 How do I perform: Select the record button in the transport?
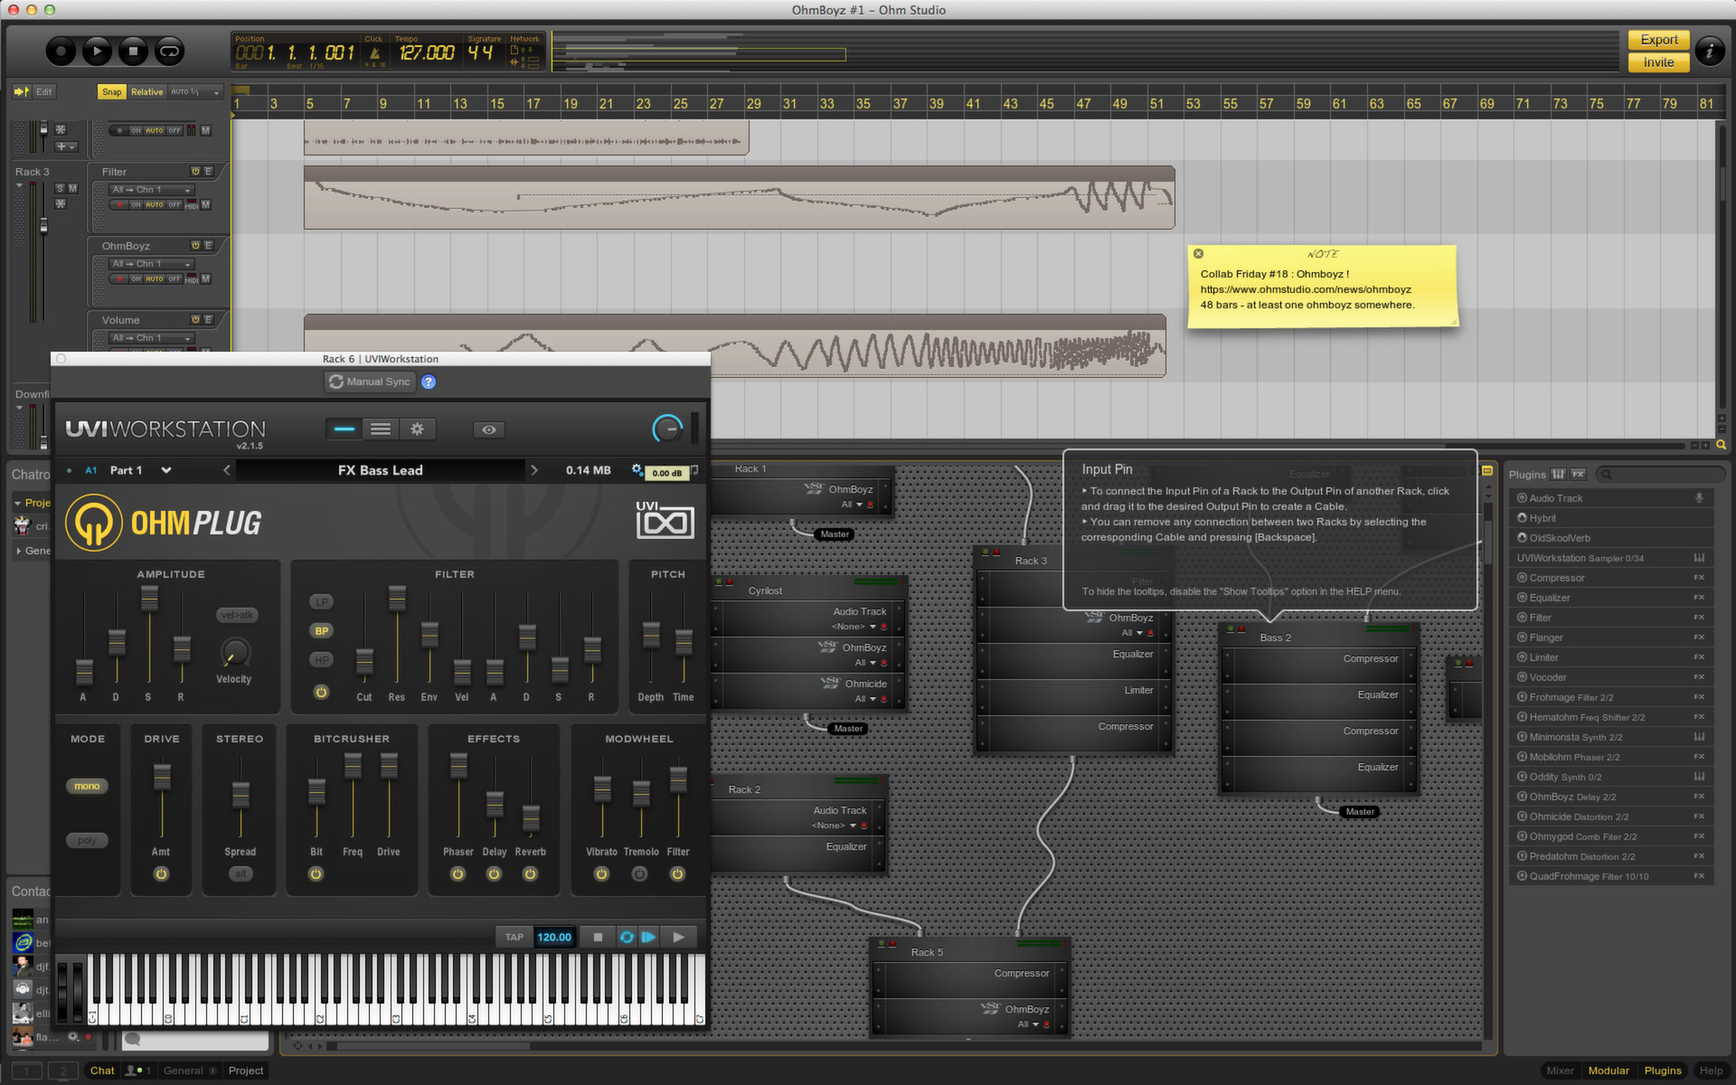61,52
